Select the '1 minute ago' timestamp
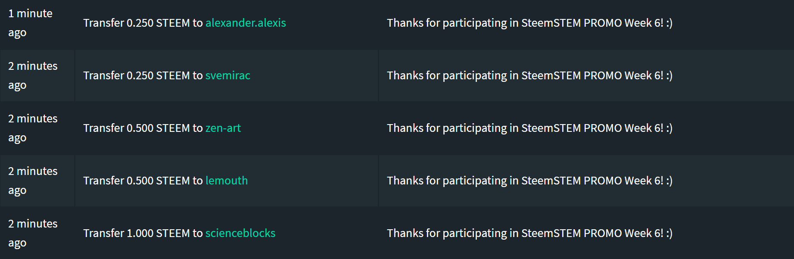Screen dimensions: 794x259 (30, 23)
